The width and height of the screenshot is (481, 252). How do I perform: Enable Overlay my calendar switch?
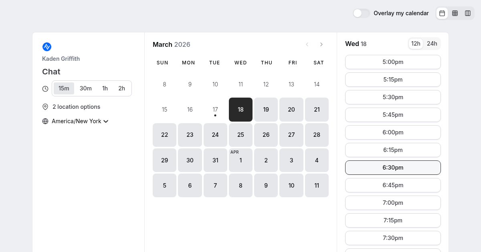pos(361,13)
